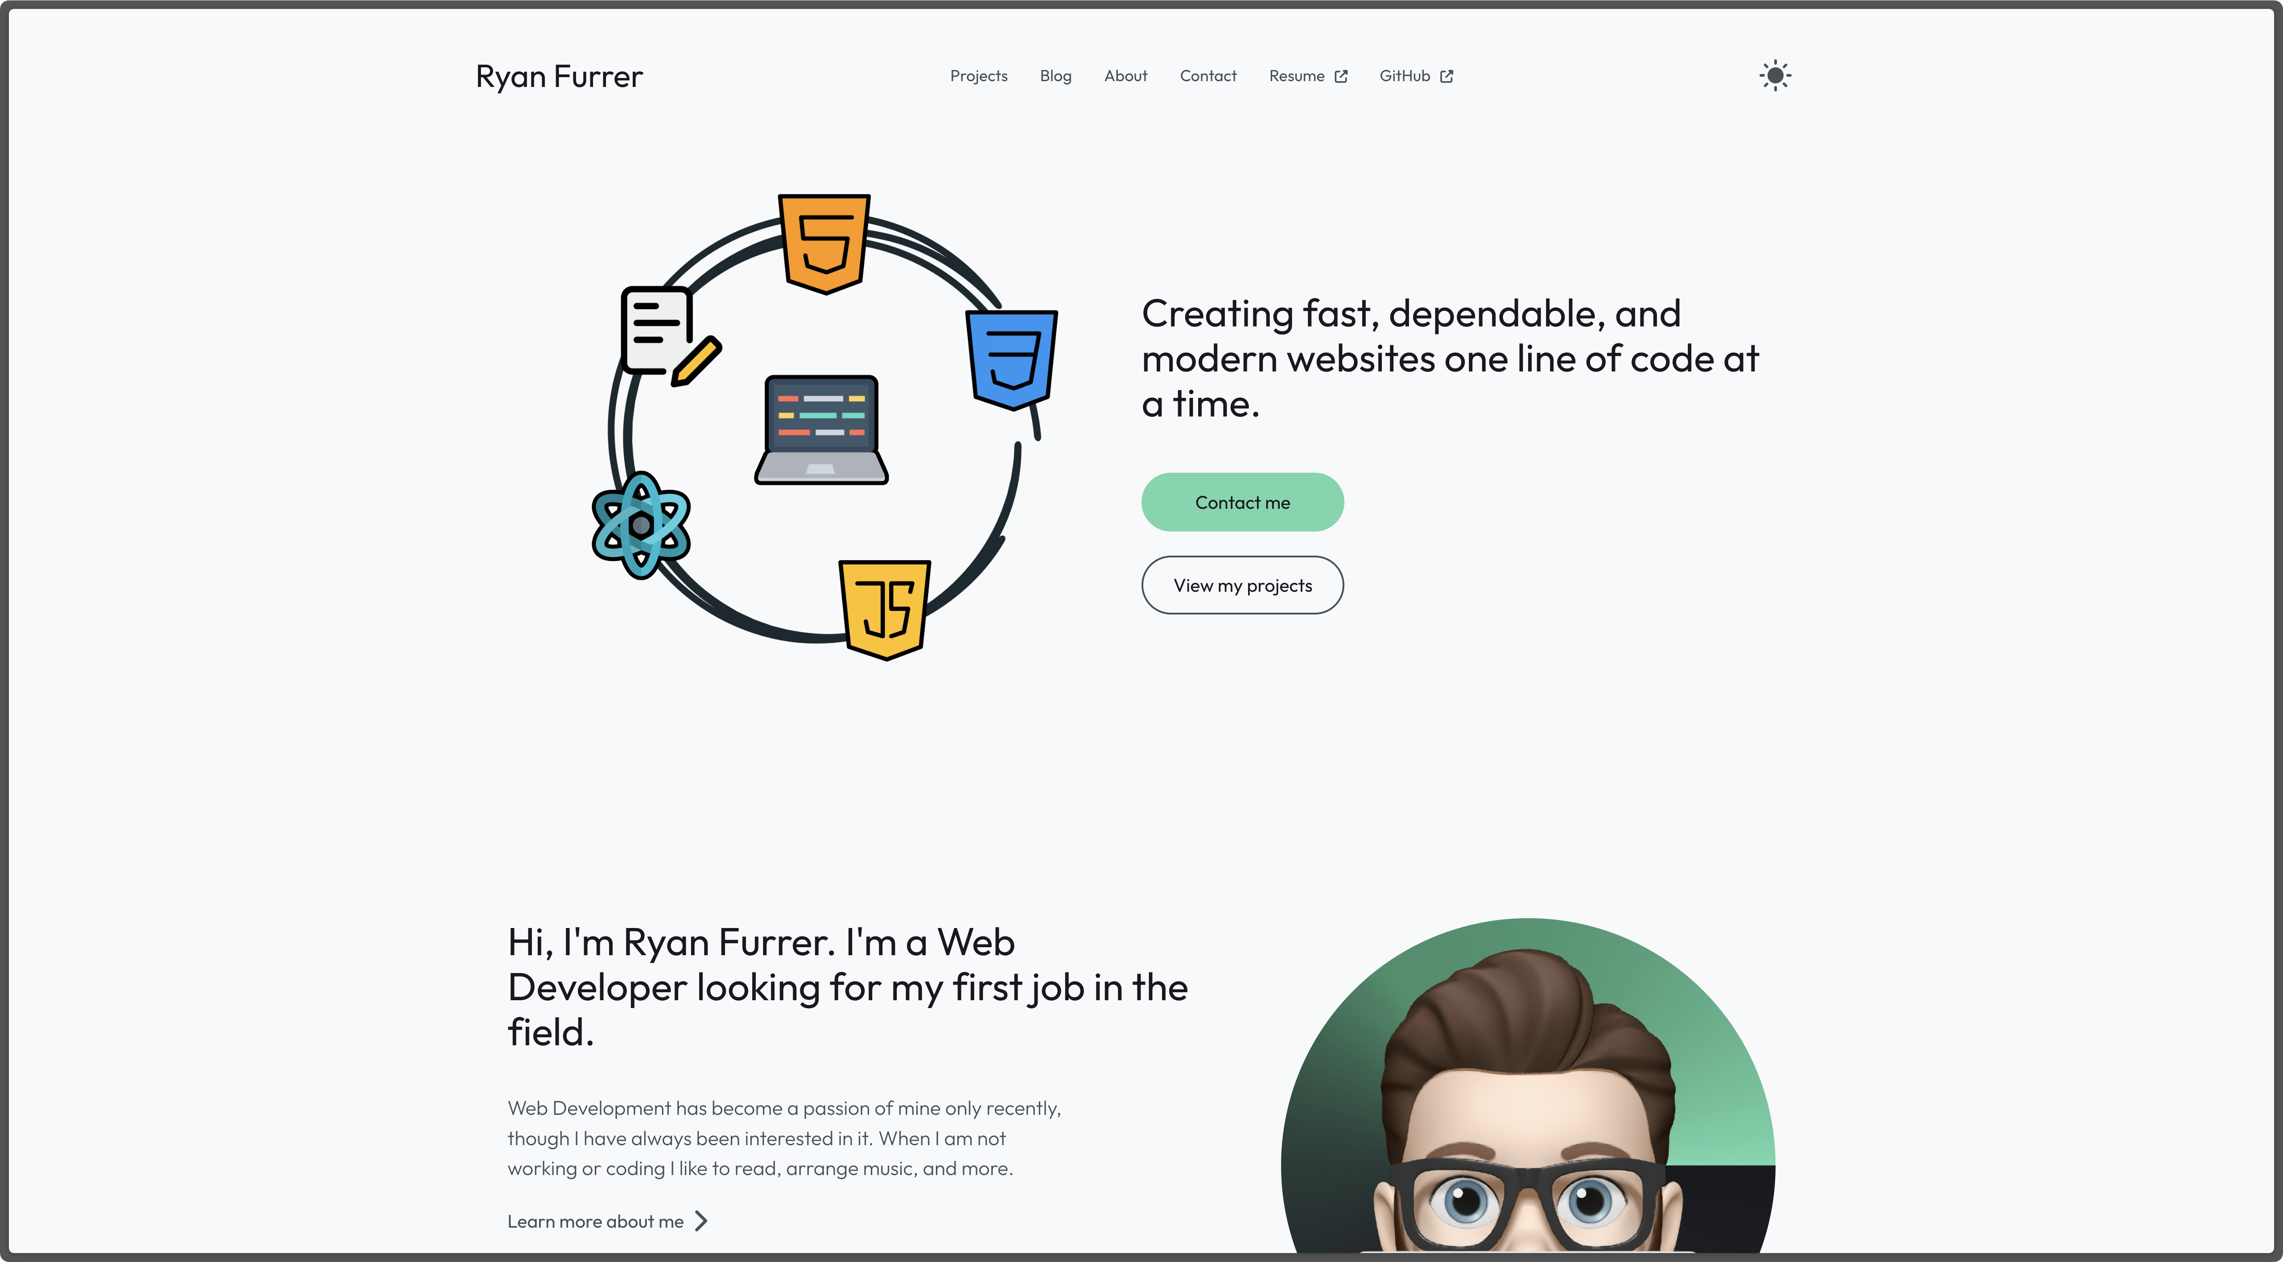This screenshot has width=2283, height=1262.
Task: Open the Resume link
Action: click(1297, 76)
